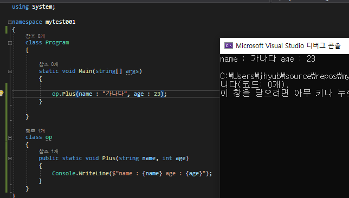Click 'Plus' in the op.Plus call
Image resolution: width=349 pixels, height=198 pixels.
pos(69,94)
